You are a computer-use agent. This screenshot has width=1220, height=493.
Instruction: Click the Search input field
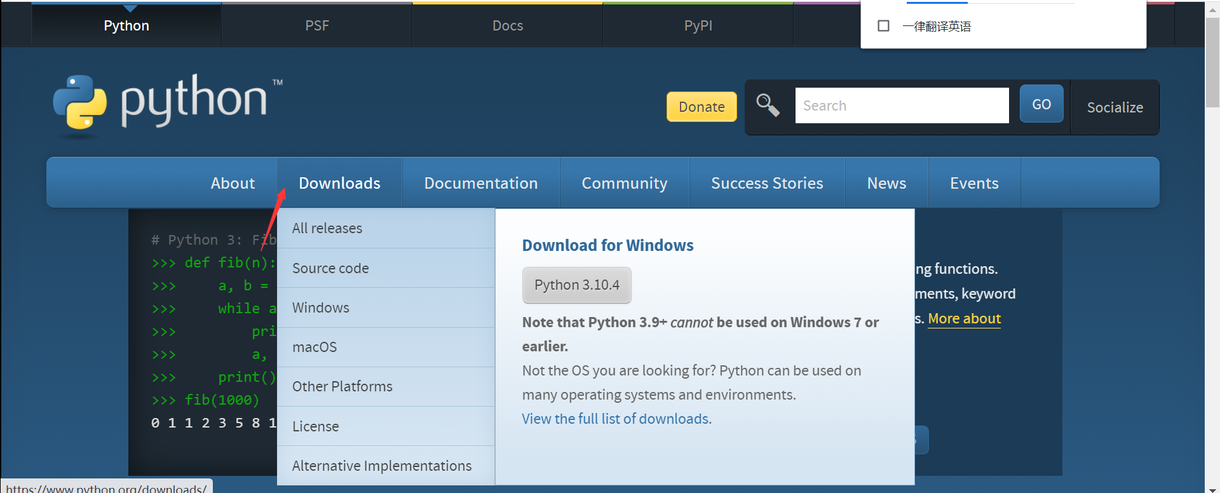point(902,105)
